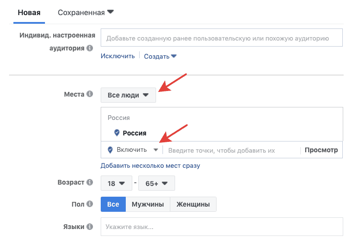Click the pin icon before Включить
Image resolution: width=354 pixels, height=245 pixels.
pyautogui.click(x=110, y=150)
